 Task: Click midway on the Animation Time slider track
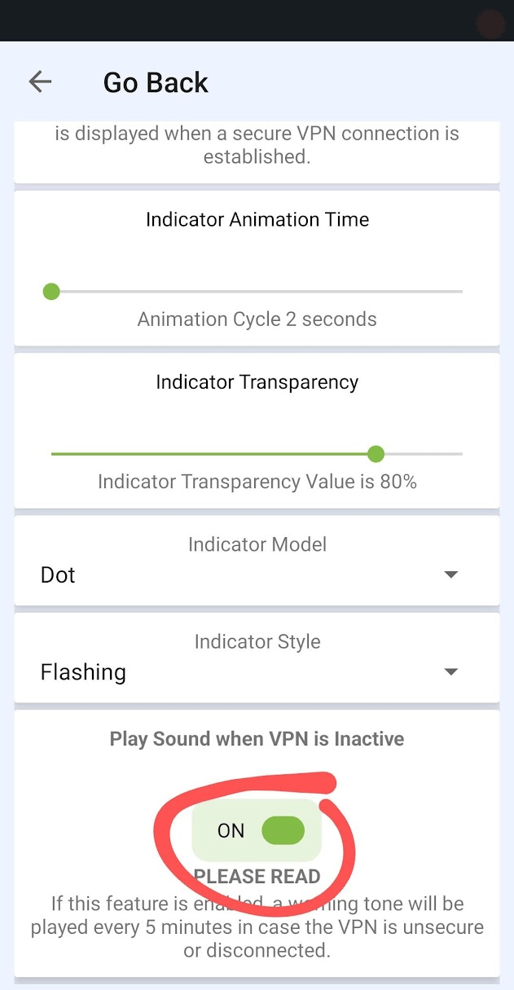[257, 291]
